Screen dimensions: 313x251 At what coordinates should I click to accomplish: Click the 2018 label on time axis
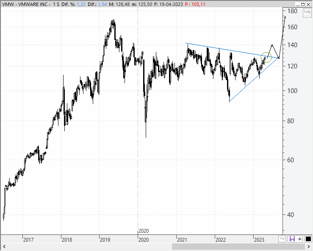(67, 240)
